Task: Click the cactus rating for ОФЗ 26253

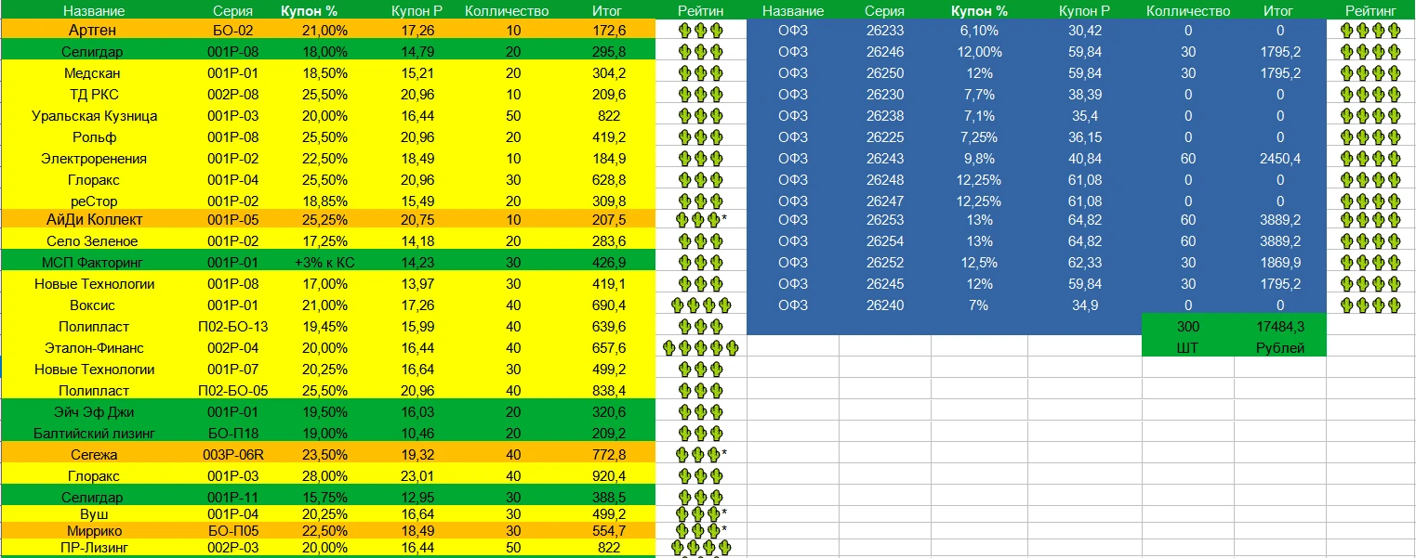Action: click(1370, 220)
